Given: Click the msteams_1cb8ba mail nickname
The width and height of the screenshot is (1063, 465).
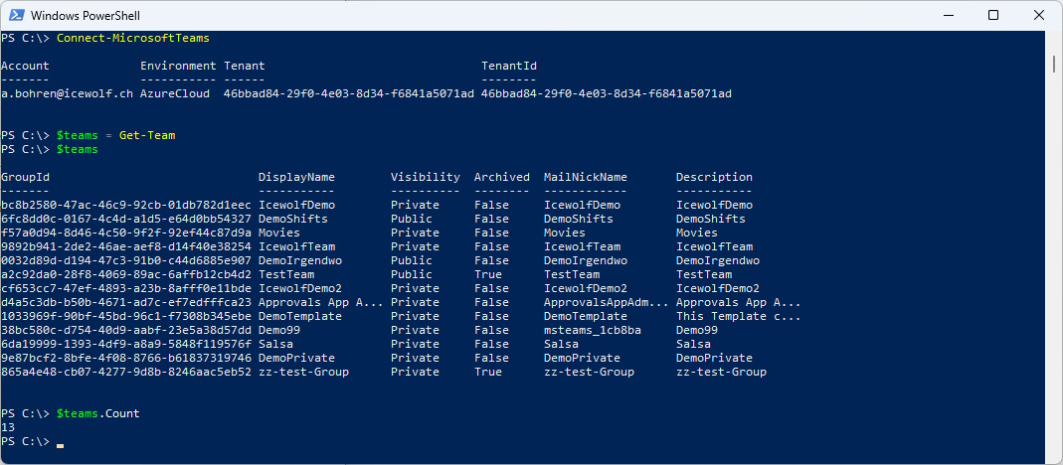Looking at the screenshot, I should (x=592, y=330).
